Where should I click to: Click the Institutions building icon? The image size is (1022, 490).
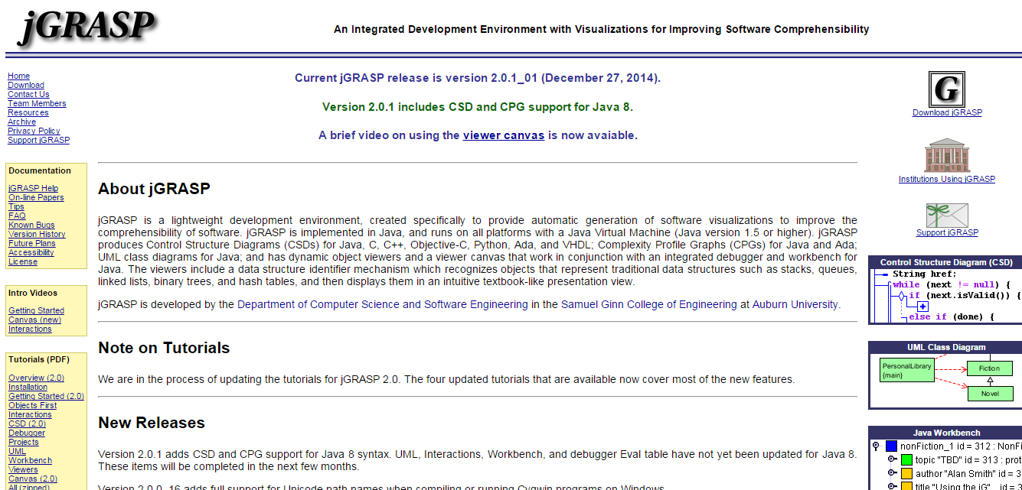coord(947,155)
